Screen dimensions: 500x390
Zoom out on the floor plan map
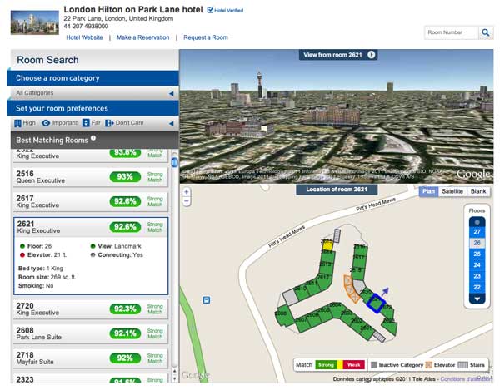click(187, 201)
